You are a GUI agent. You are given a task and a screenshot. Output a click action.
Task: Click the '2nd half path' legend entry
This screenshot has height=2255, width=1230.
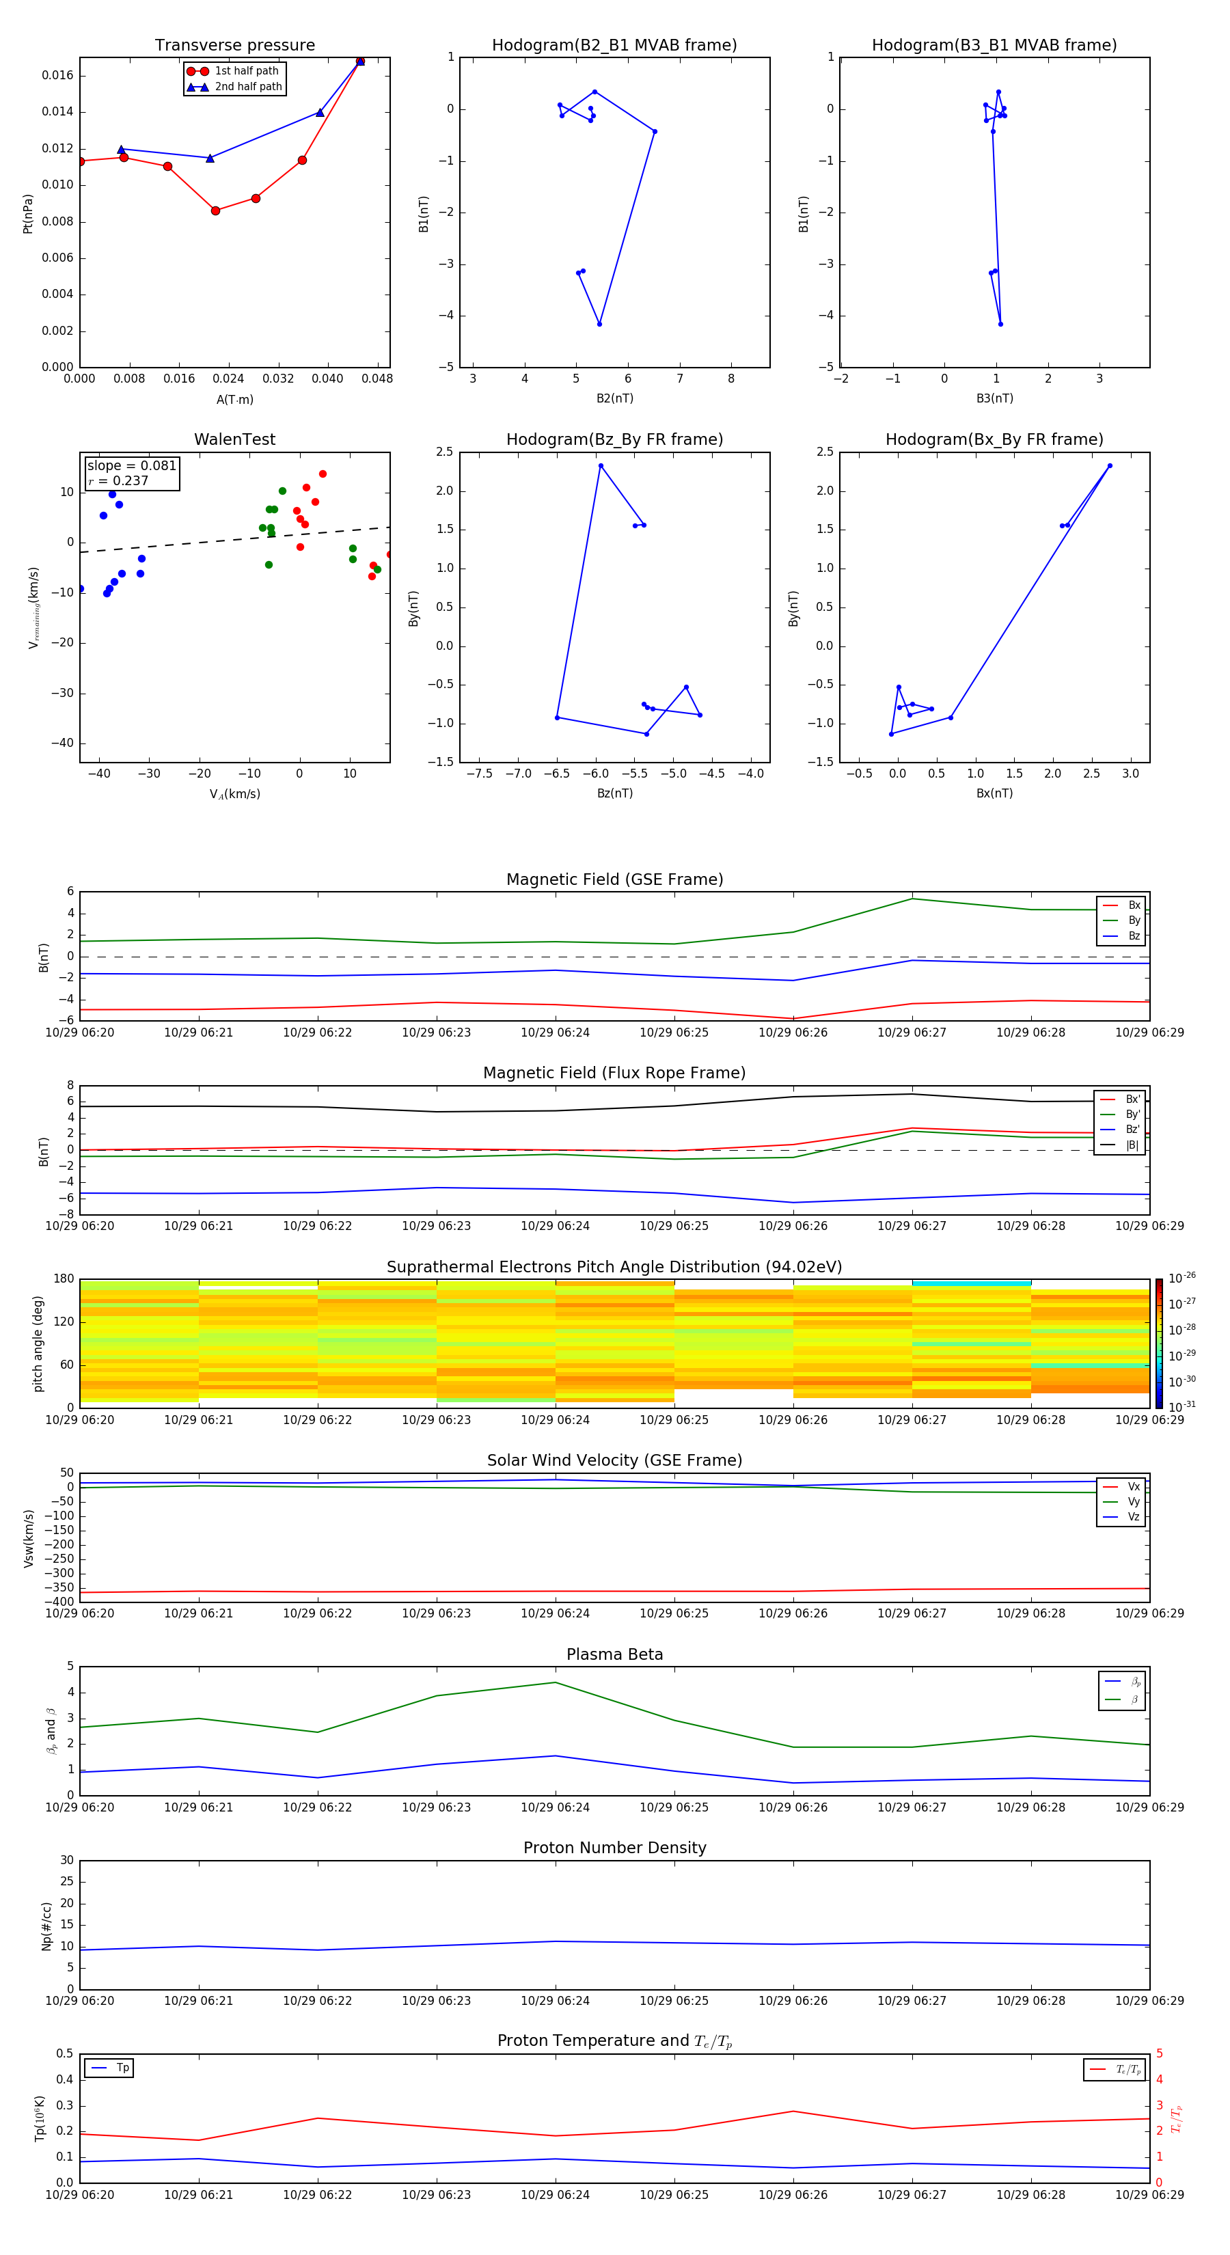click(234, 87)
